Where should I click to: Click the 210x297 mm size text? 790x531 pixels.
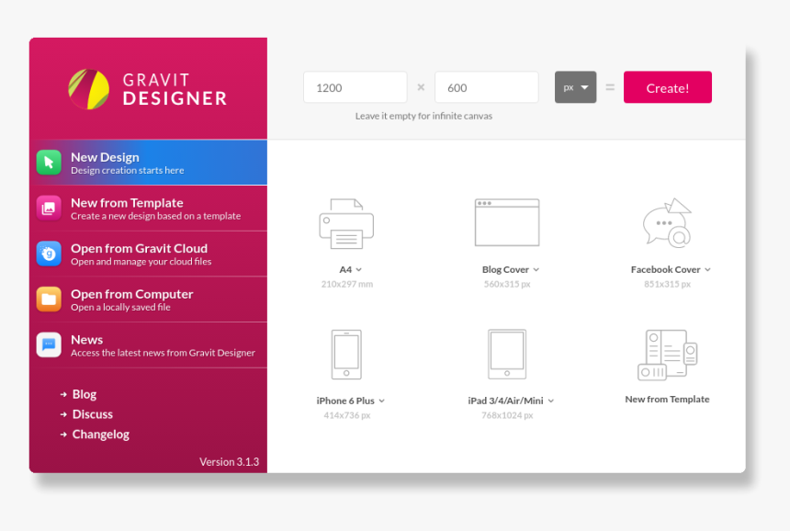pyautogui.click(x=347, y=284)
